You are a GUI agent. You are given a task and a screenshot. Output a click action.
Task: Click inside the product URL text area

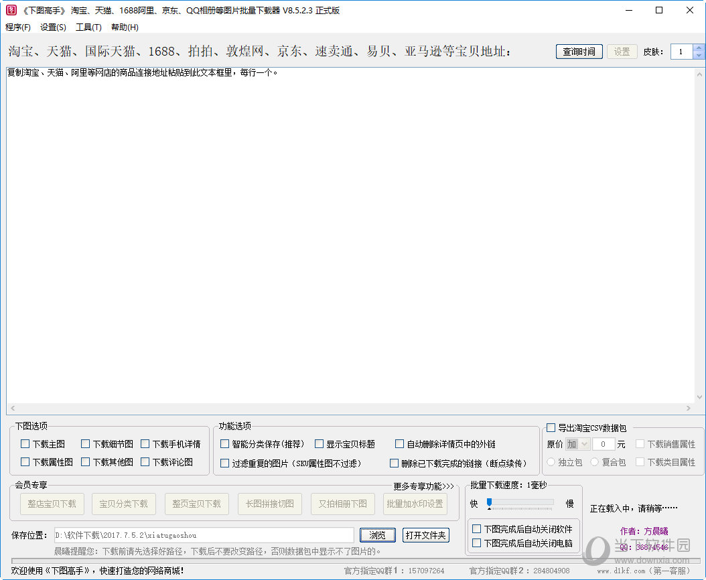pos(350,235)
